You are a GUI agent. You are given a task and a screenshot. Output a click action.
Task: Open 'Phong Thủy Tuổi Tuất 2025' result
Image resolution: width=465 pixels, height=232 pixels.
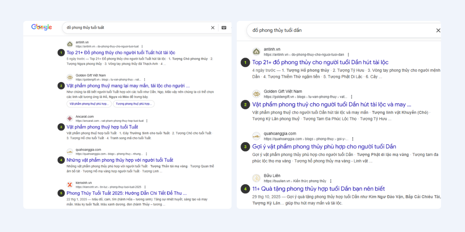(127, 193)
